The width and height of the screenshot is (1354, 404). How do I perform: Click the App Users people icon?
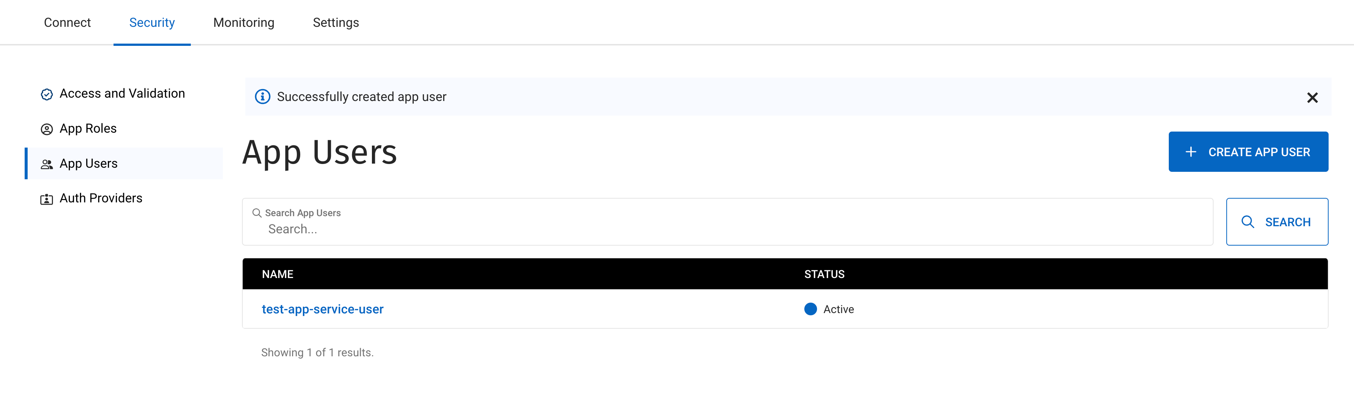(47, 164)
